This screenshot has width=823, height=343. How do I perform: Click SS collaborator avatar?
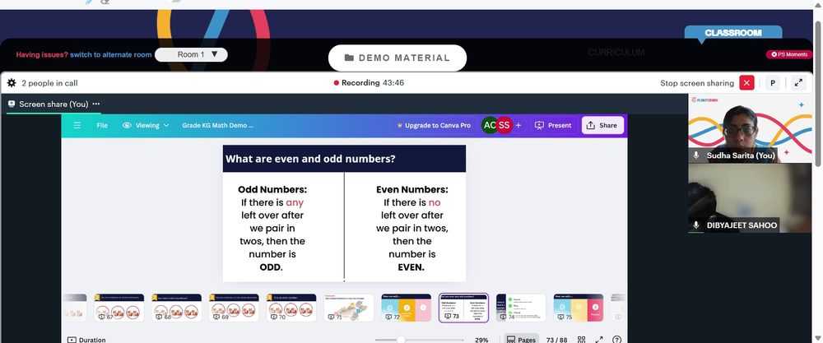(x=504, y=125)
